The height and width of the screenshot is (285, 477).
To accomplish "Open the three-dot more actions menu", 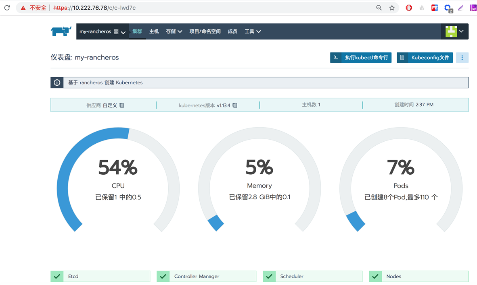I will [462, 58].
